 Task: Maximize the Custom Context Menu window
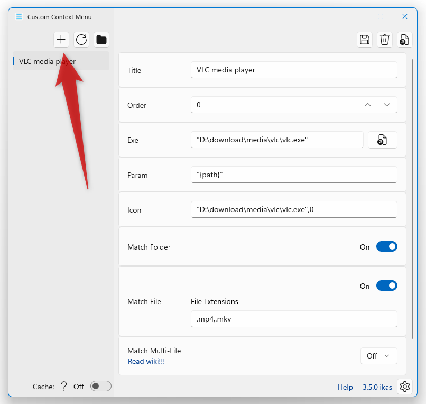click(381, 16)
